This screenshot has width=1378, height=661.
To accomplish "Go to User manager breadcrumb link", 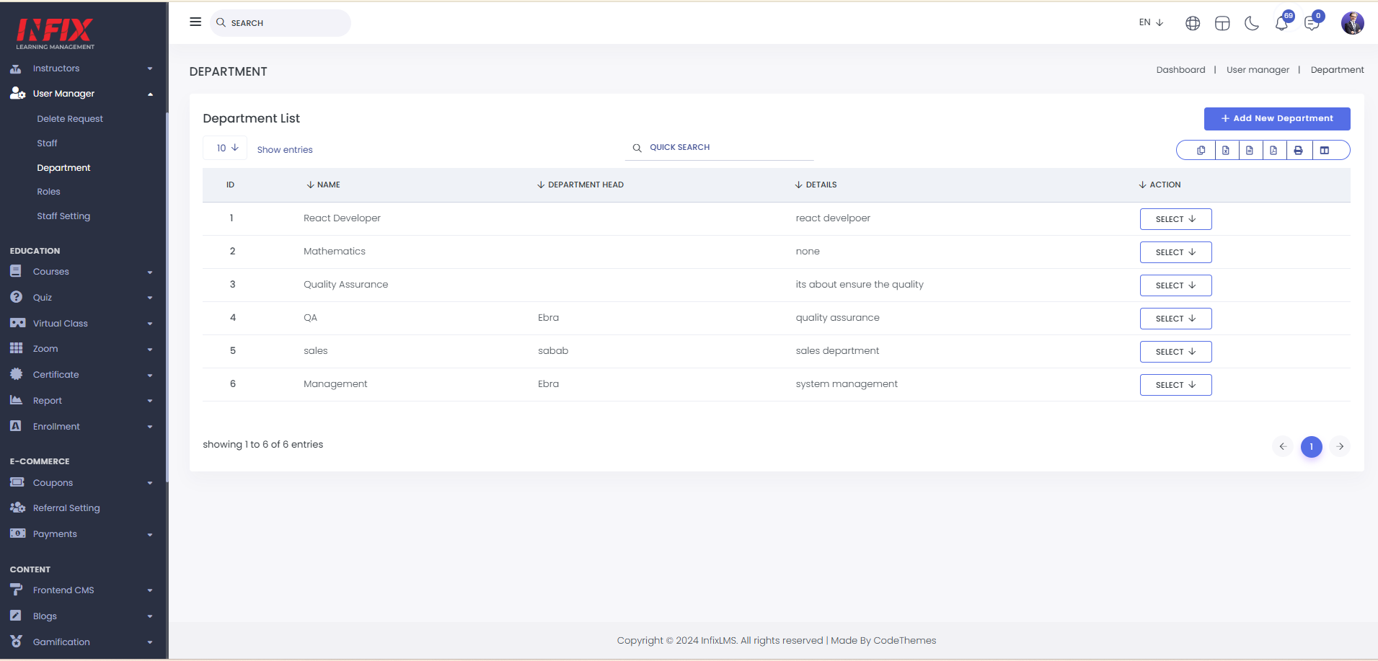I will [1258, 70].
